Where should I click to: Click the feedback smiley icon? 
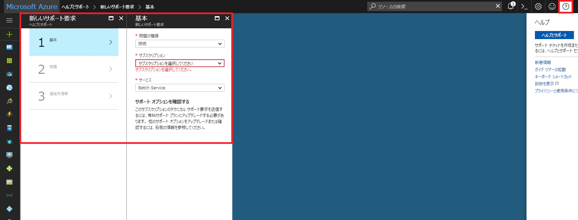click(x=552, y=6)
